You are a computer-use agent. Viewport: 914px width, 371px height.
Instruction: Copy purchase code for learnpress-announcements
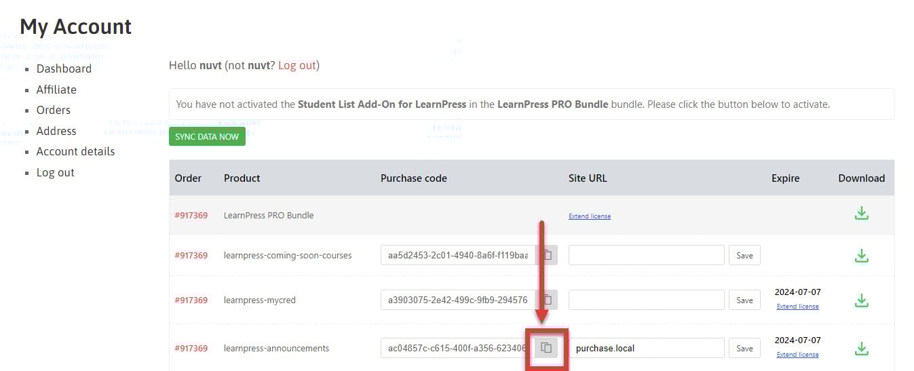tap(546, 348)
